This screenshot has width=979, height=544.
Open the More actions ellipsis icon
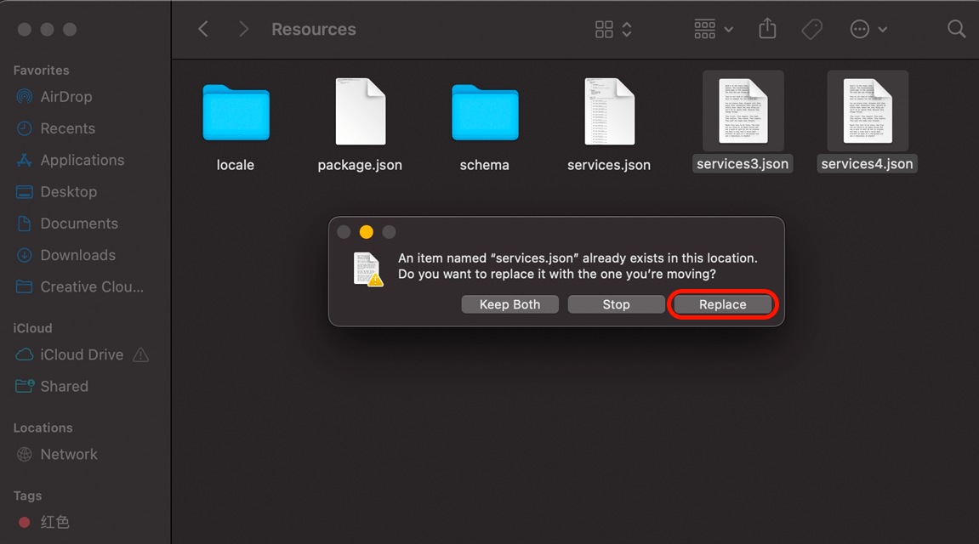pos(860,29)
